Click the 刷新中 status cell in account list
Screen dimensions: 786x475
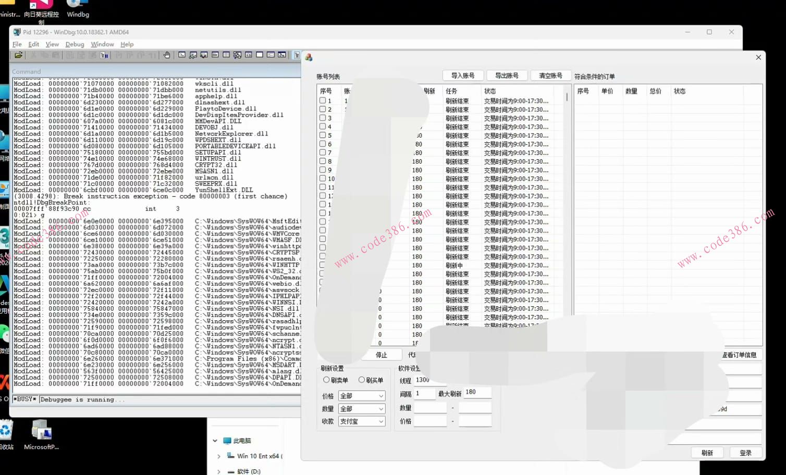[x=455, y=265]
